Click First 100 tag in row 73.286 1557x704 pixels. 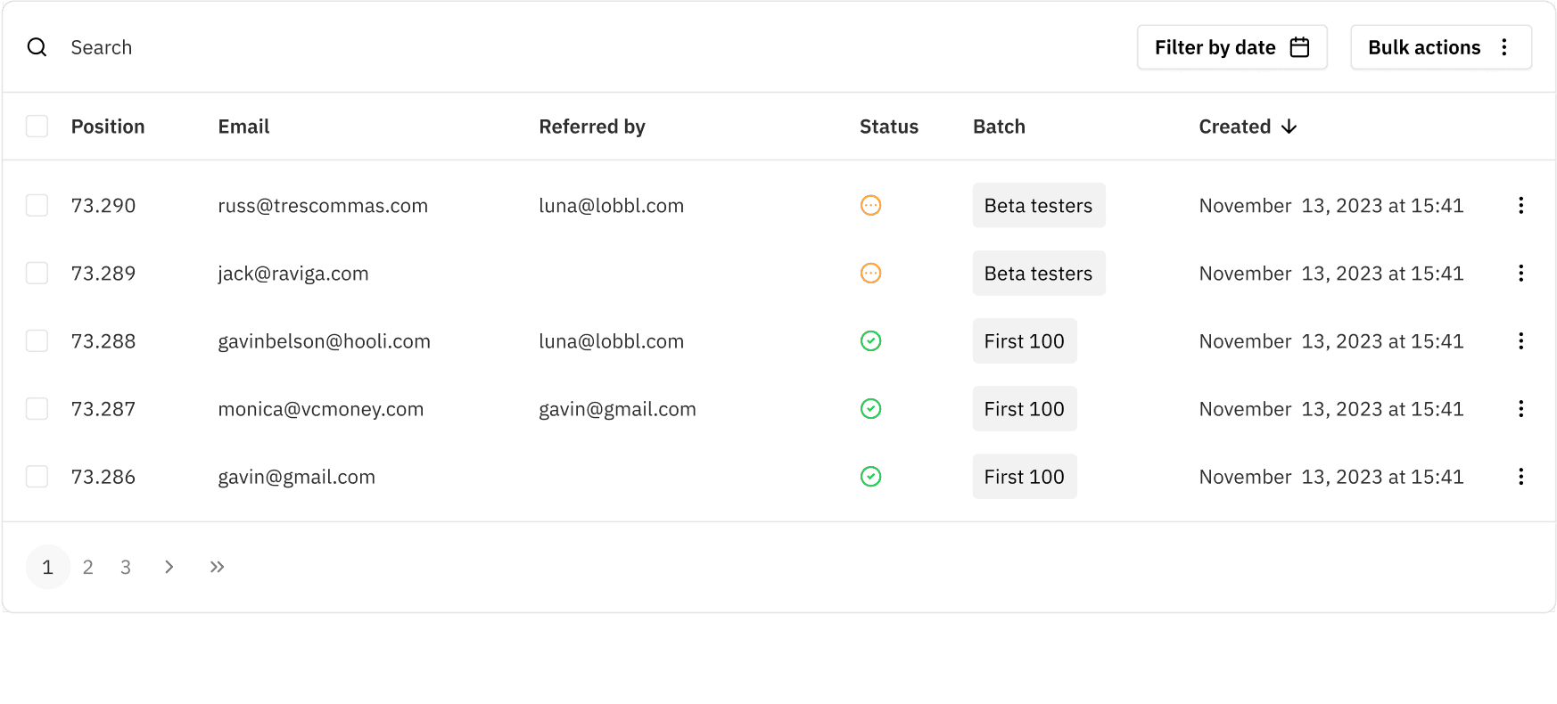(x=1024, y=477)
